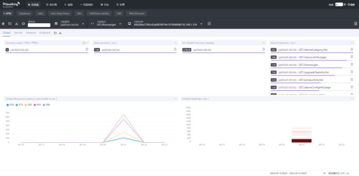Image resolution: width=359 pixels, height=176 pixels.
Task: Click the current service database icon
Action: pos(56,23)
